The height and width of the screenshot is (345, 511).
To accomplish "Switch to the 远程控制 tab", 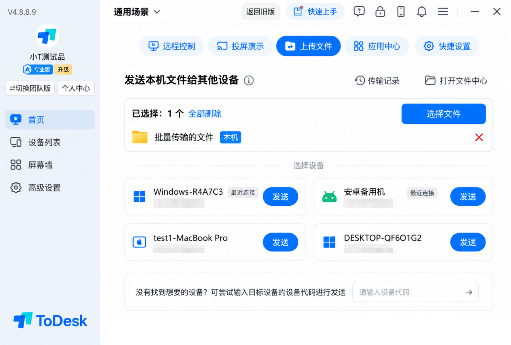I will (x=172, y=46).
